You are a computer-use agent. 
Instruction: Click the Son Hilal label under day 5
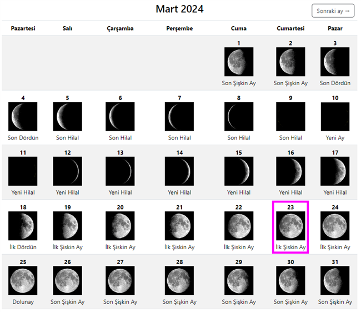[67, 138]
